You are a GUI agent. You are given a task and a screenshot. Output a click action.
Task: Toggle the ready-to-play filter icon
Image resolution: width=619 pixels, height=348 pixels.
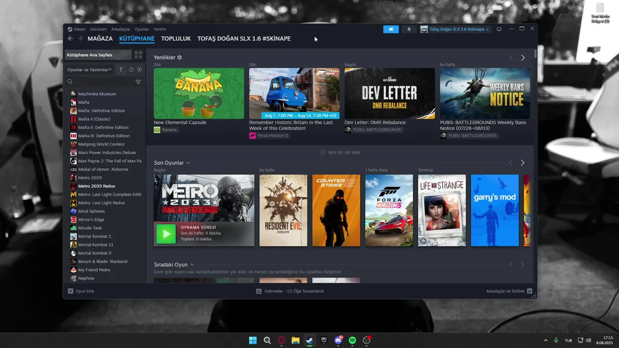click(139, 70)
